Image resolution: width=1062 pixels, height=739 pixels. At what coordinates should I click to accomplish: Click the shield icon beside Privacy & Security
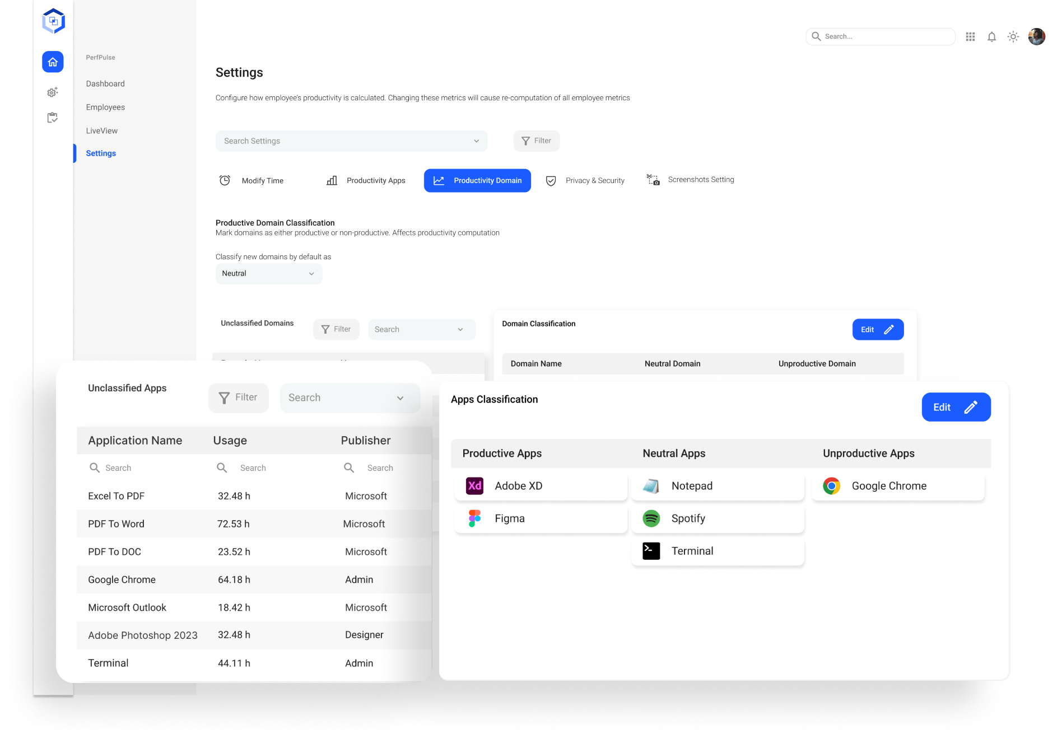[x=551, y=181]
